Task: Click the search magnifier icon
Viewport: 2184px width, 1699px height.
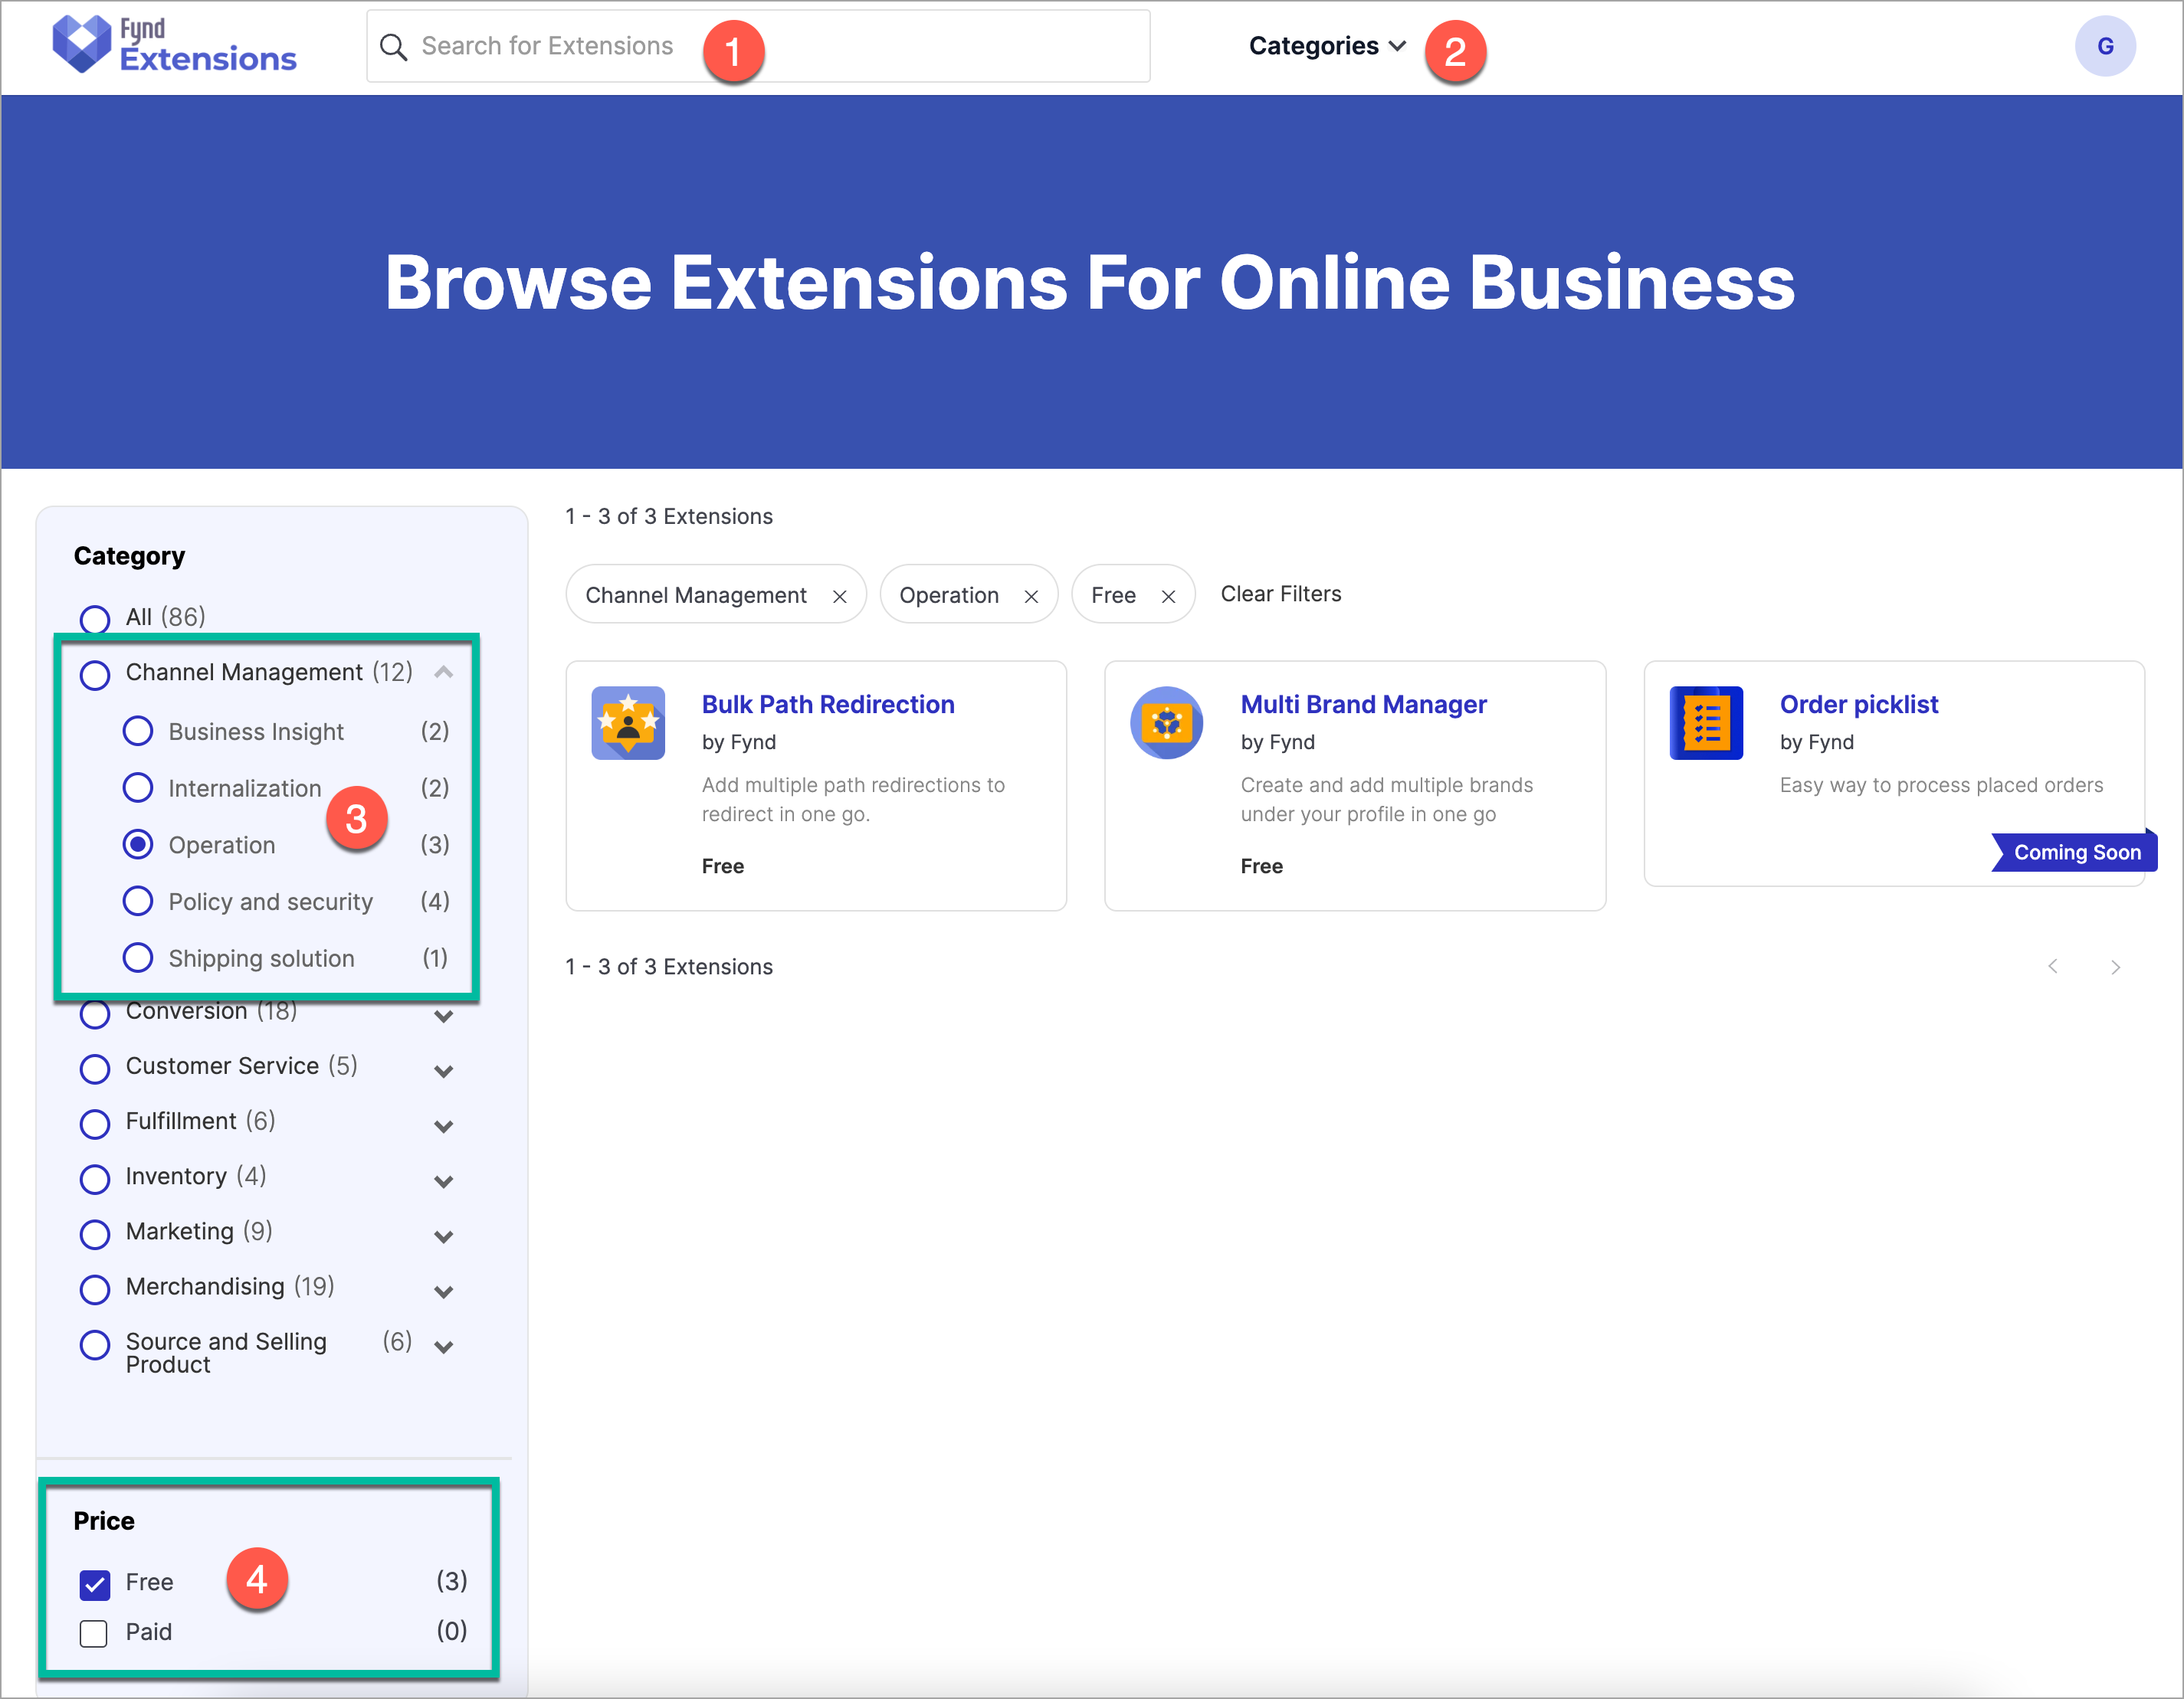Action: pyautogui.click(x=394, y=47)
